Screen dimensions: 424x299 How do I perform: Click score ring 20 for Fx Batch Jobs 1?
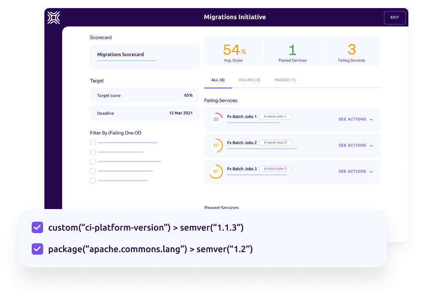(216, 119)
